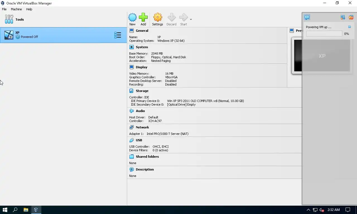Viewport: 357px width, 214px height.
Task: Toggle the notification center speech bubble icon
Action: 307,17
